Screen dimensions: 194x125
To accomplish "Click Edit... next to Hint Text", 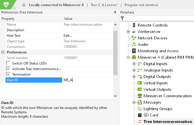I will [68, 36].
